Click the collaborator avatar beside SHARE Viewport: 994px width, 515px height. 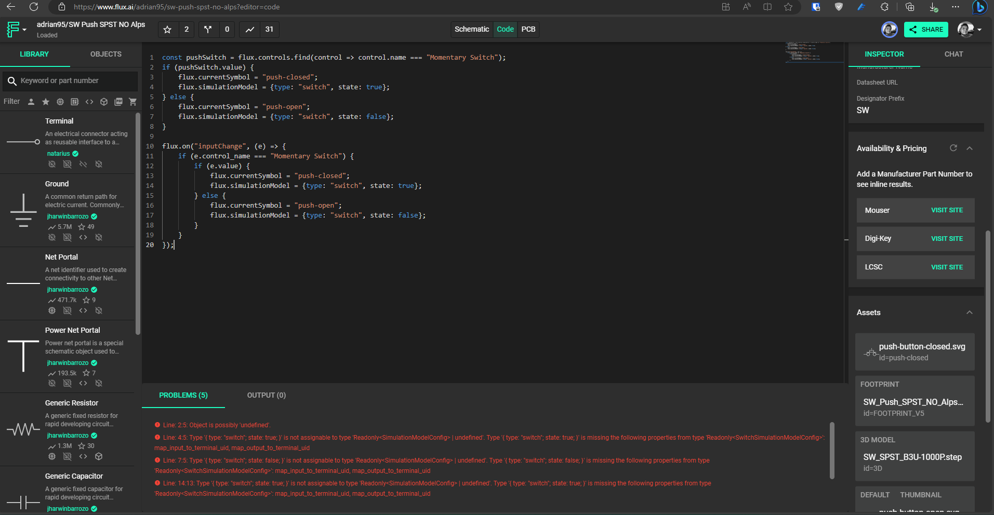(890, 30)
